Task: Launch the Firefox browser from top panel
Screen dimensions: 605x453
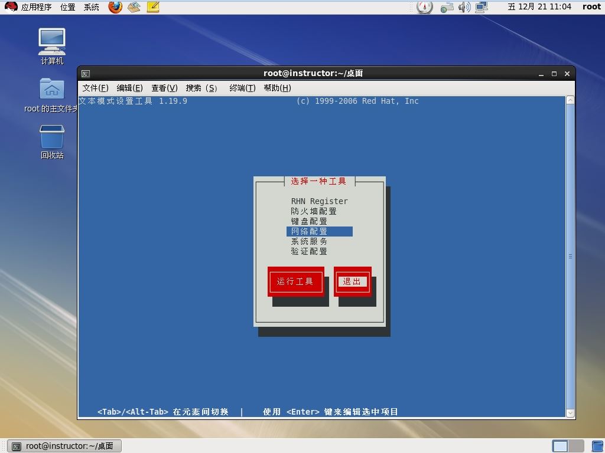Action: [115, 7]
